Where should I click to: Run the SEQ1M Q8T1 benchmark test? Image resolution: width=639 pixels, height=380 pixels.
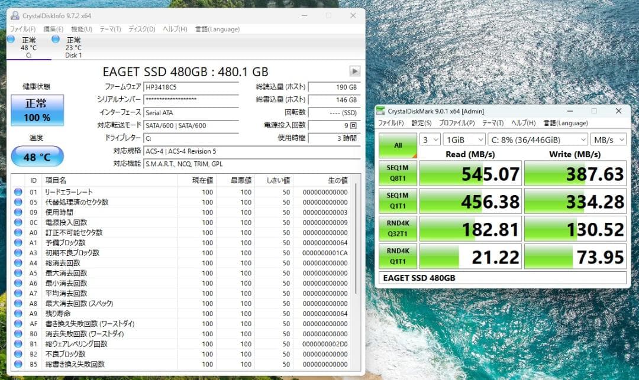[x=397, y=173]
